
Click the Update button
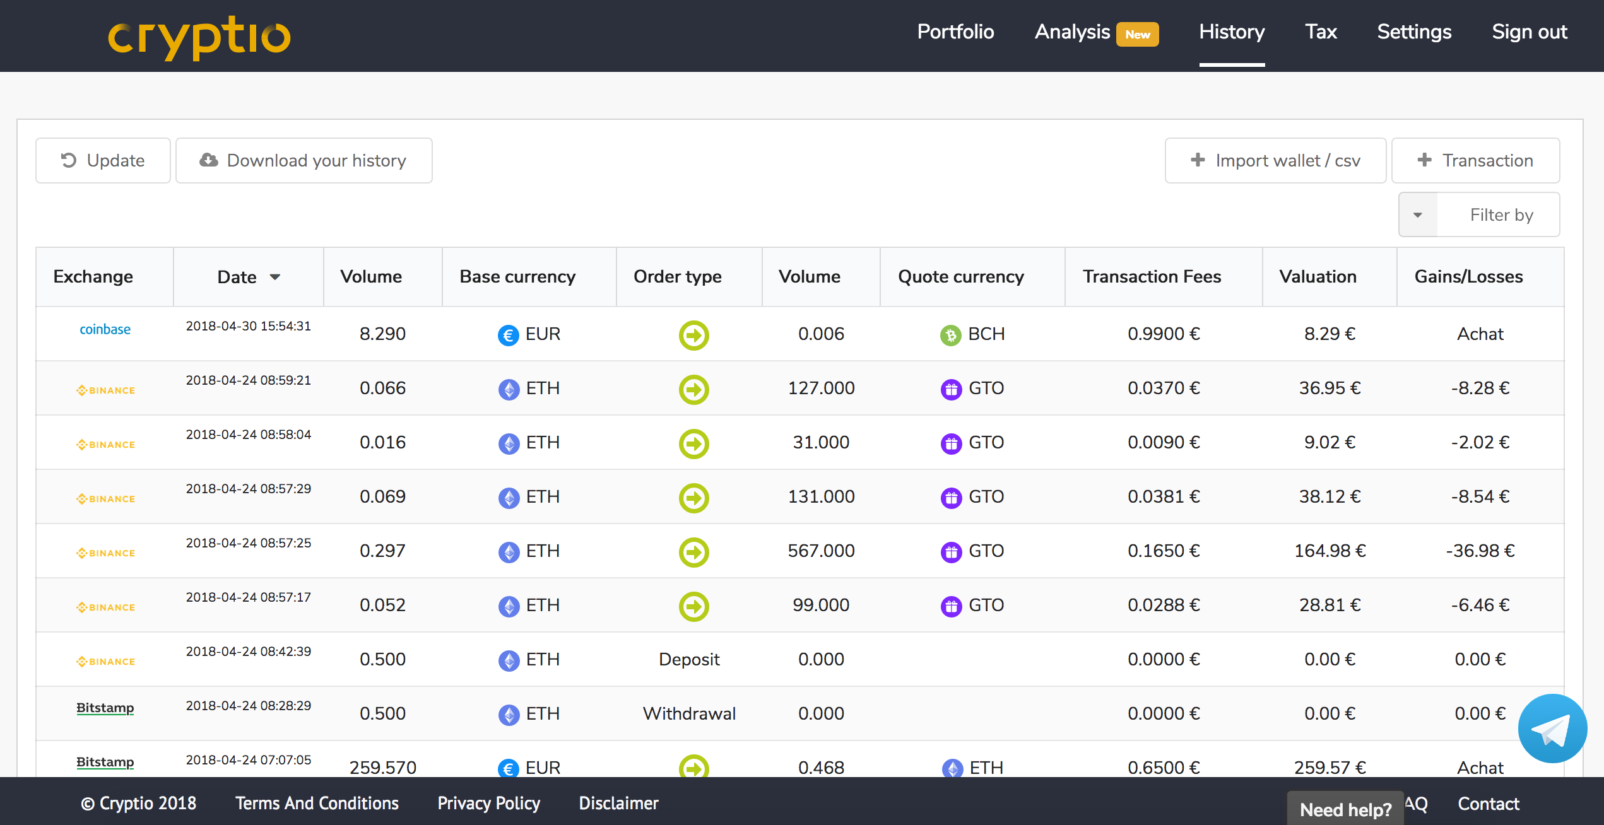(103, 161)
